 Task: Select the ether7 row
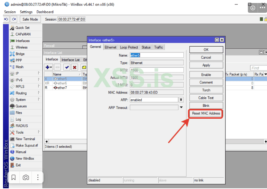(66, 88)
